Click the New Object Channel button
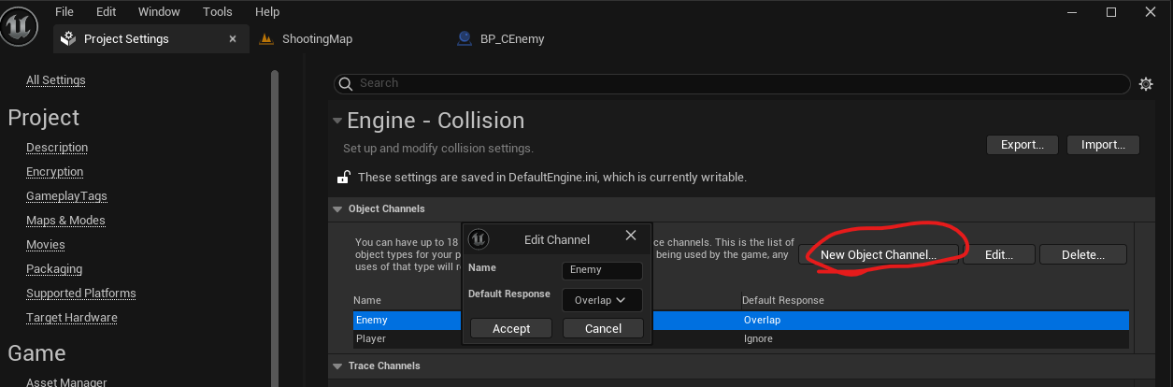Viewport: 1173px width, 387px height. pos(878,254)
